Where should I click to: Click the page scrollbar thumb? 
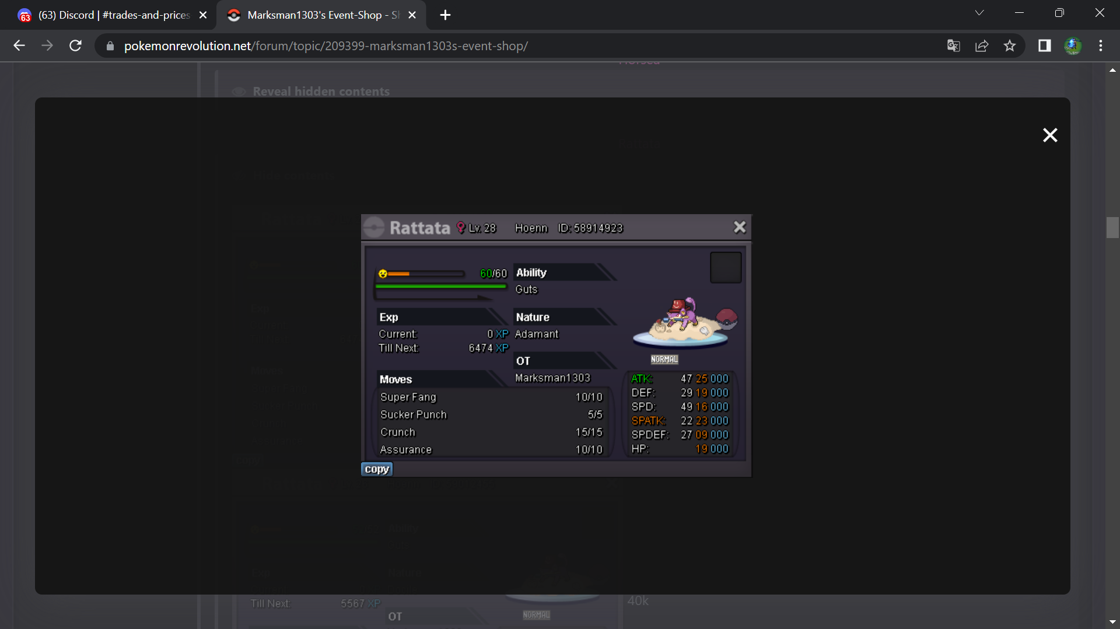click(1112, 228)
